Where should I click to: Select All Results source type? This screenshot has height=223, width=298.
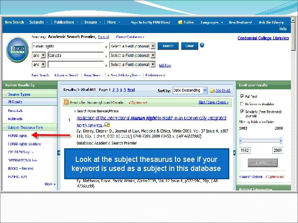point(15,102)
